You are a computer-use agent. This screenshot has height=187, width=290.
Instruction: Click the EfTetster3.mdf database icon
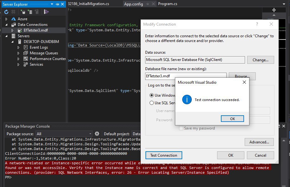coord(20,30)
